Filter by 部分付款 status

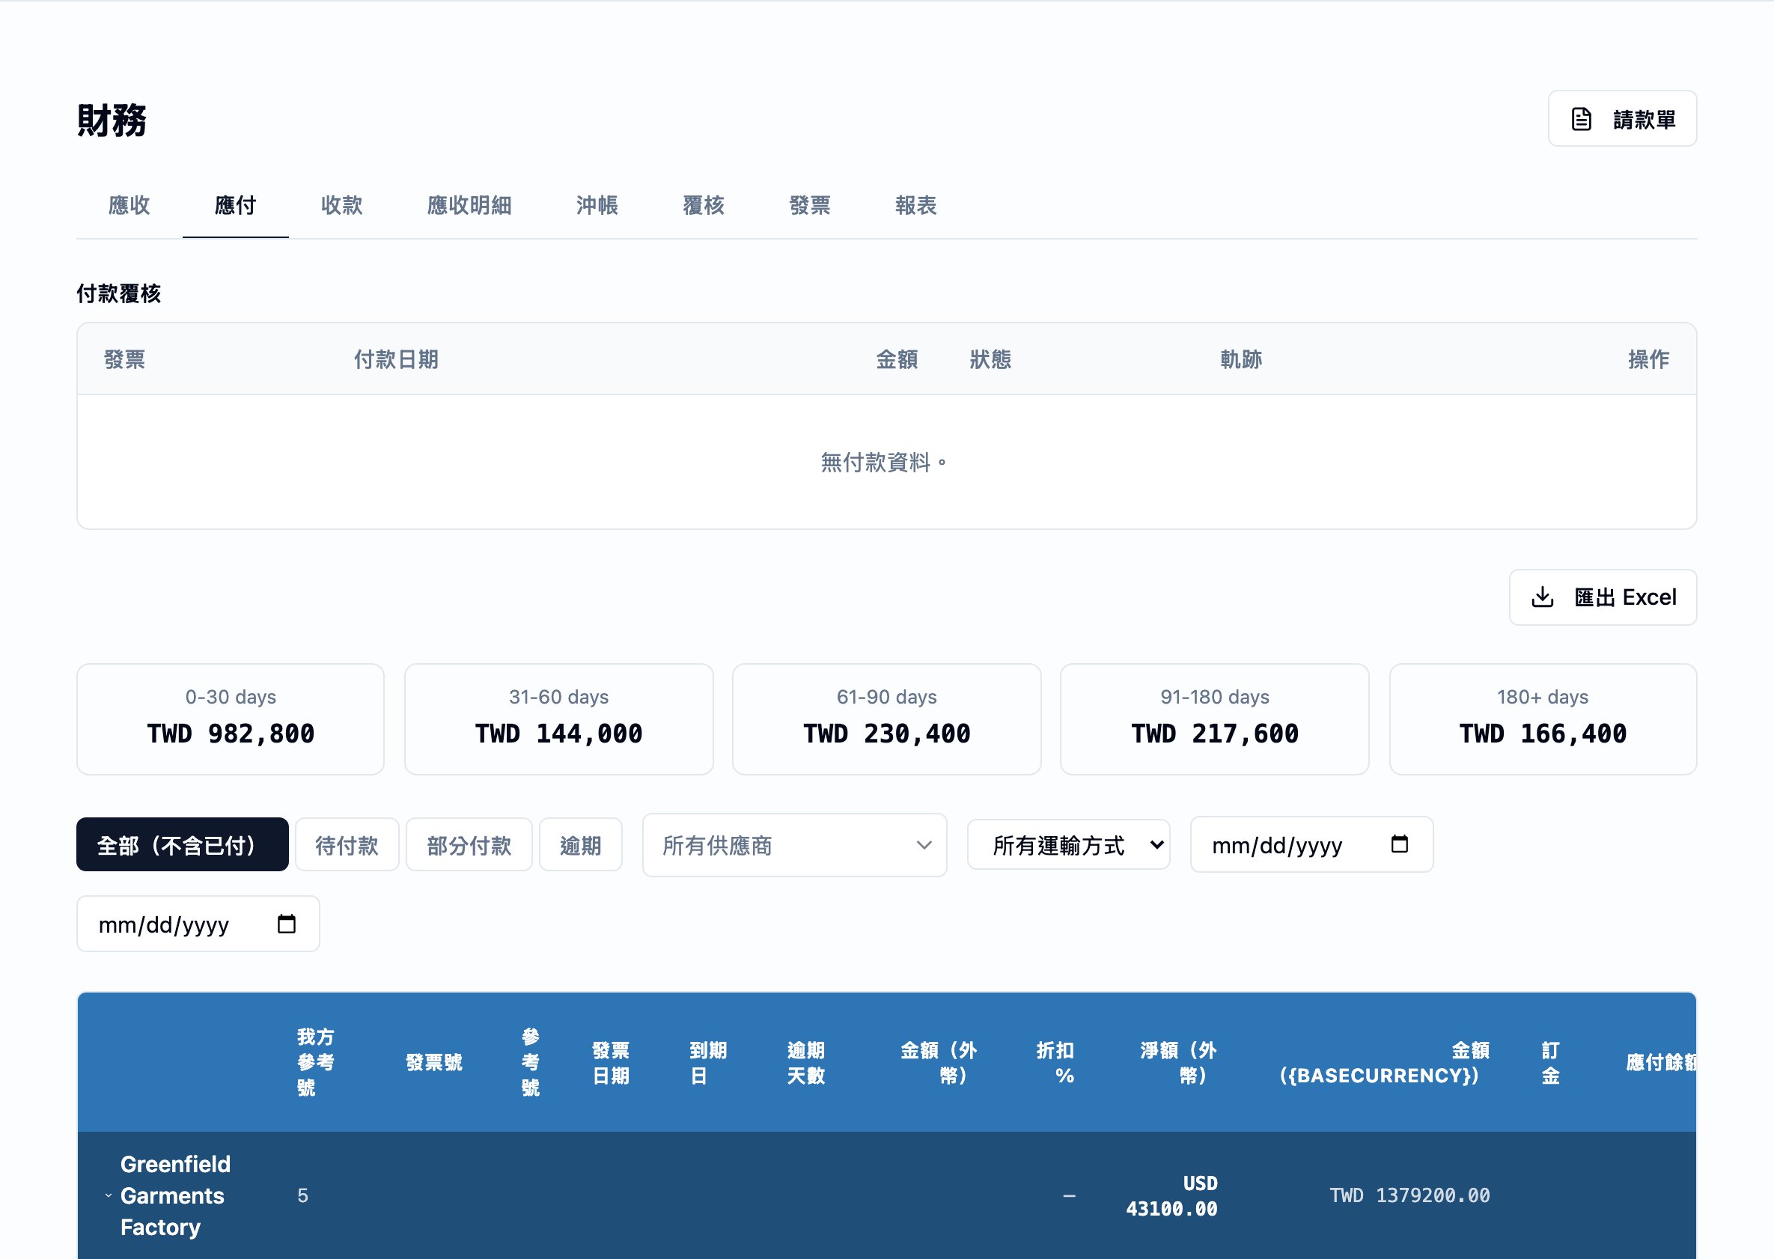click(x=469, y=844)
